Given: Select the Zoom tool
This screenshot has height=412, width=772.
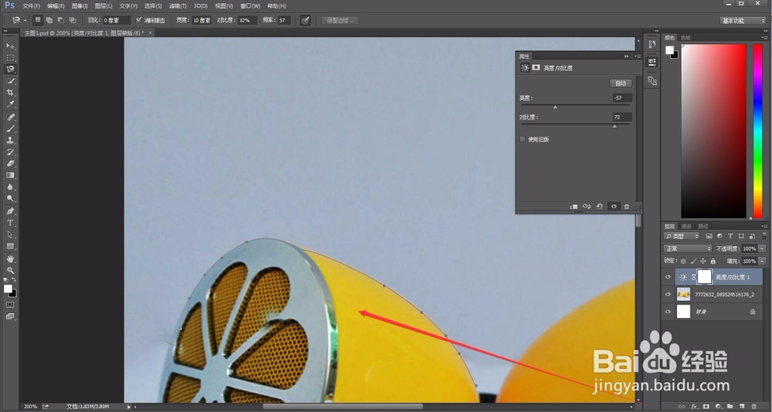Looking at the screenshot, I should coord(10,271).
